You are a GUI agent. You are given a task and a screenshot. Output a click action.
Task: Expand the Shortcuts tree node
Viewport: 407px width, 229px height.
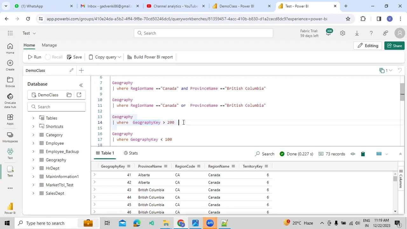click(33, 127)
